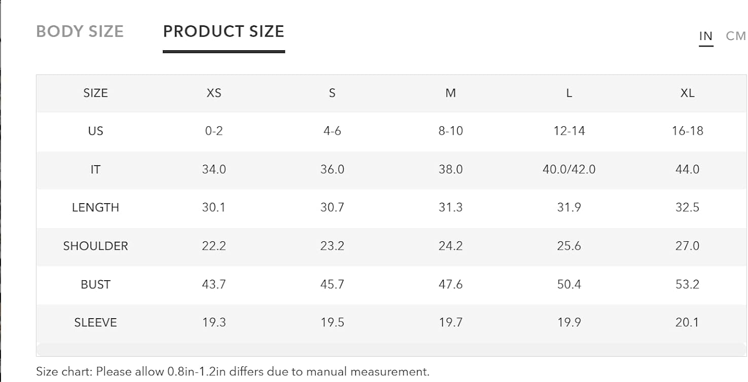This screenshot has width=748, height=382.
Task: Click the bust value 53.2
Action: pos(688,285)
